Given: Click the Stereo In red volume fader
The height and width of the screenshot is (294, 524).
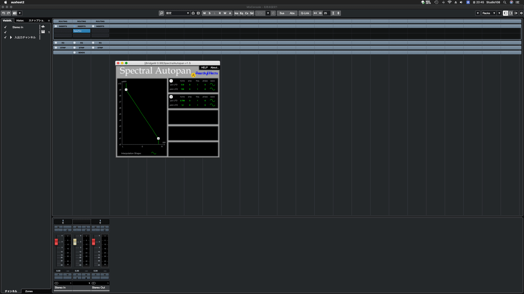Looking at the screenshot, I should point(56,242).
